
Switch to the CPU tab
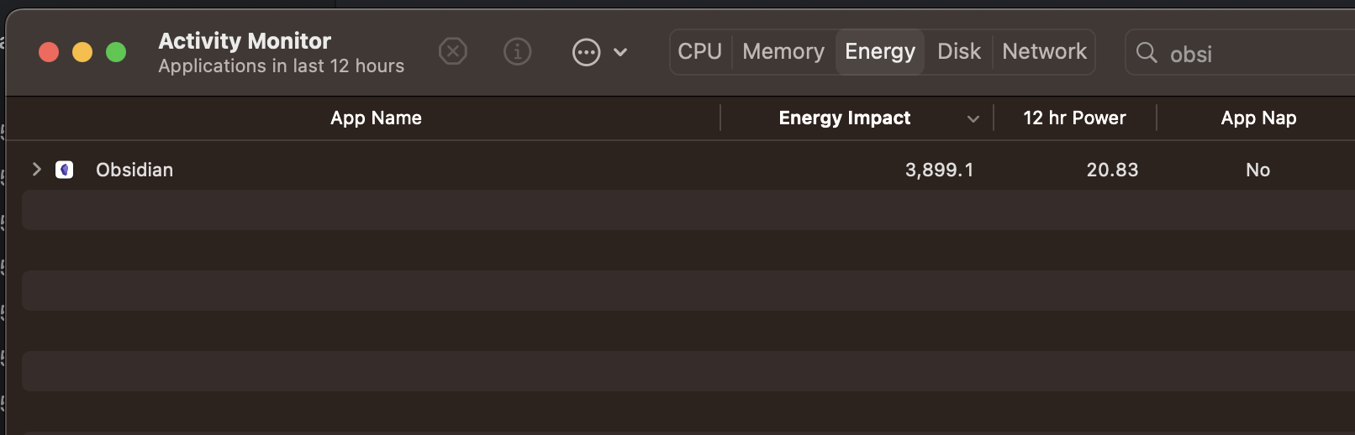coord(700,52)
